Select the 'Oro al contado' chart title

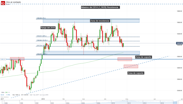click(13, 2)
